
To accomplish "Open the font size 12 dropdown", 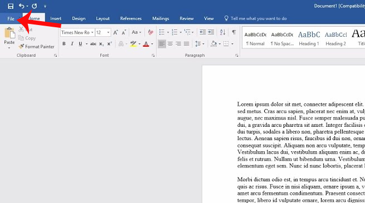I will click(108, 32).
